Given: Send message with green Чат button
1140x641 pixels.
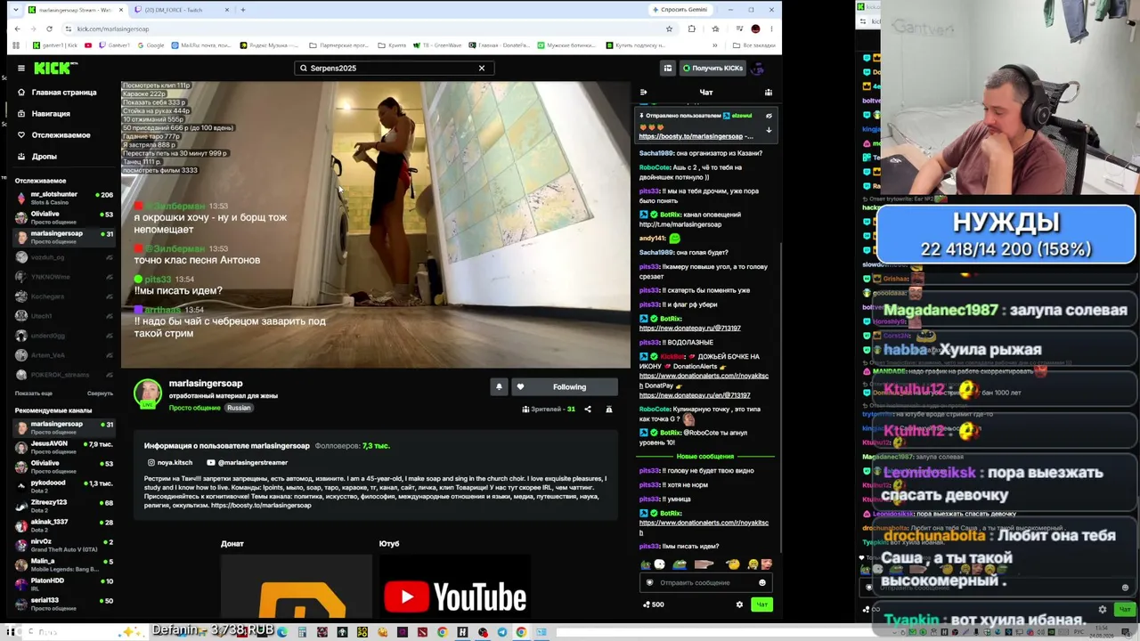Looking at the screenshot, I should (x=761, y=604).
